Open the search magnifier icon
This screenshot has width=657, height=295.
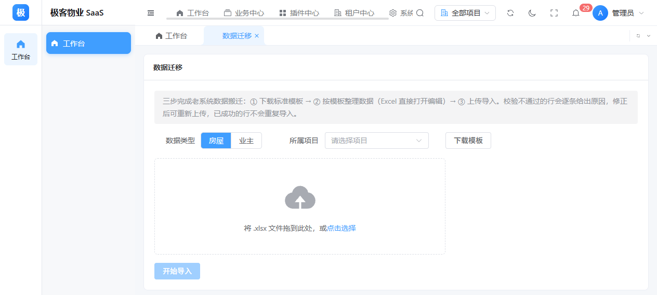[x=420, y=13]
